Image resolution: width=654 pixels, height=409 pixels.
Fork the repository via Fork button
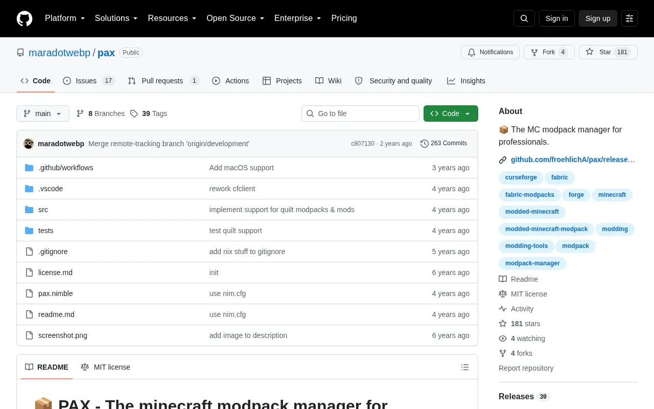click(549, 52)
